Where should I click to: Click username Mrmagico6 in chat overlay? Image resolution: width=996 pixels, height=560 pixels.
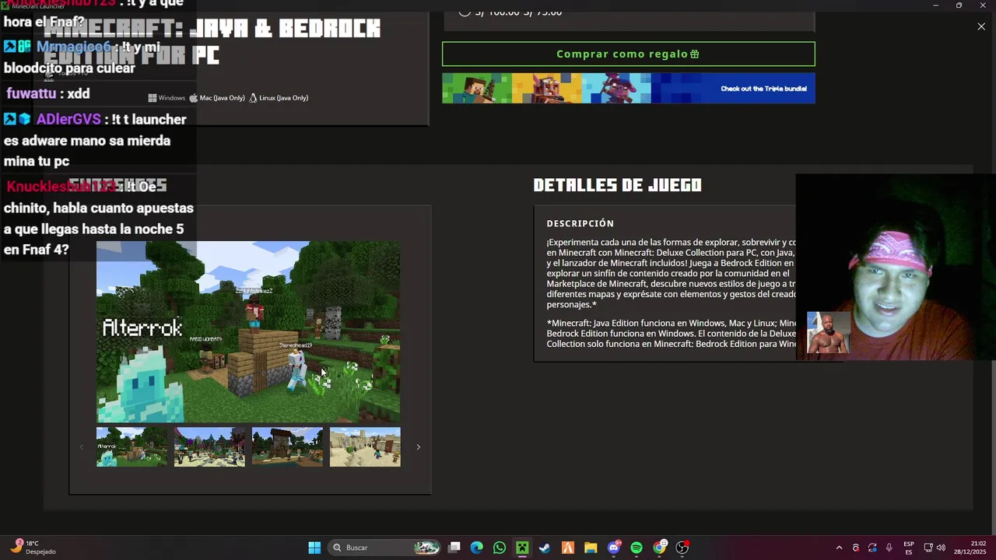click(74, 47)
